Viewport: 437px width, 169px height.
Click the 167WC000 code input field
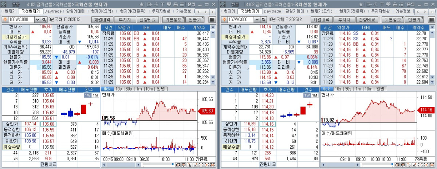[241, 19]
